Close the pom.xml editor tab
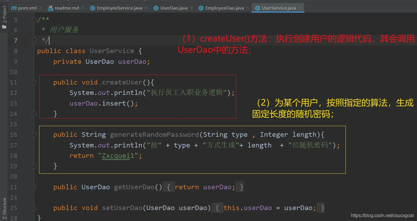 coord(40,8)
